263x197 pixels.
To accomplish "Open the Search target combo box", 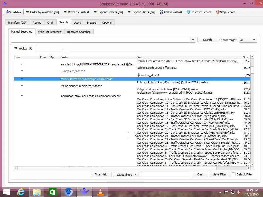I will (248, 40).
